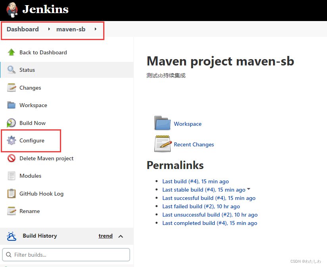Click the Permalinks heading

point(175,165)
